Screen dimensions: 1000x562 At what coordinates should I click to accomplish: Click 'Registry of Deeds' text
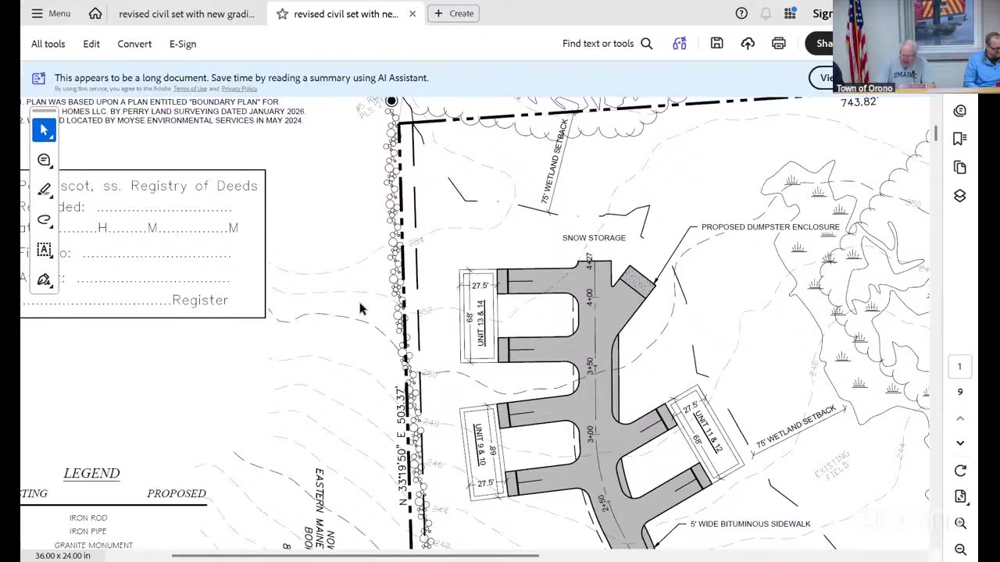click(x=194, y=186)
